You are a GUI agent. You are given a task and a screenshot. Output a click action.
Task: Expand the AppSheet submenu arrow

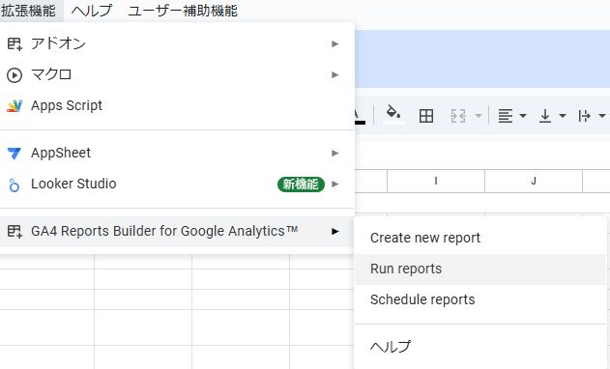point(334,154)
